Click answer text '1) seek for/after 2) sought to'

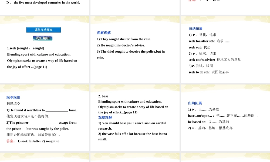(x=38, y=141)
